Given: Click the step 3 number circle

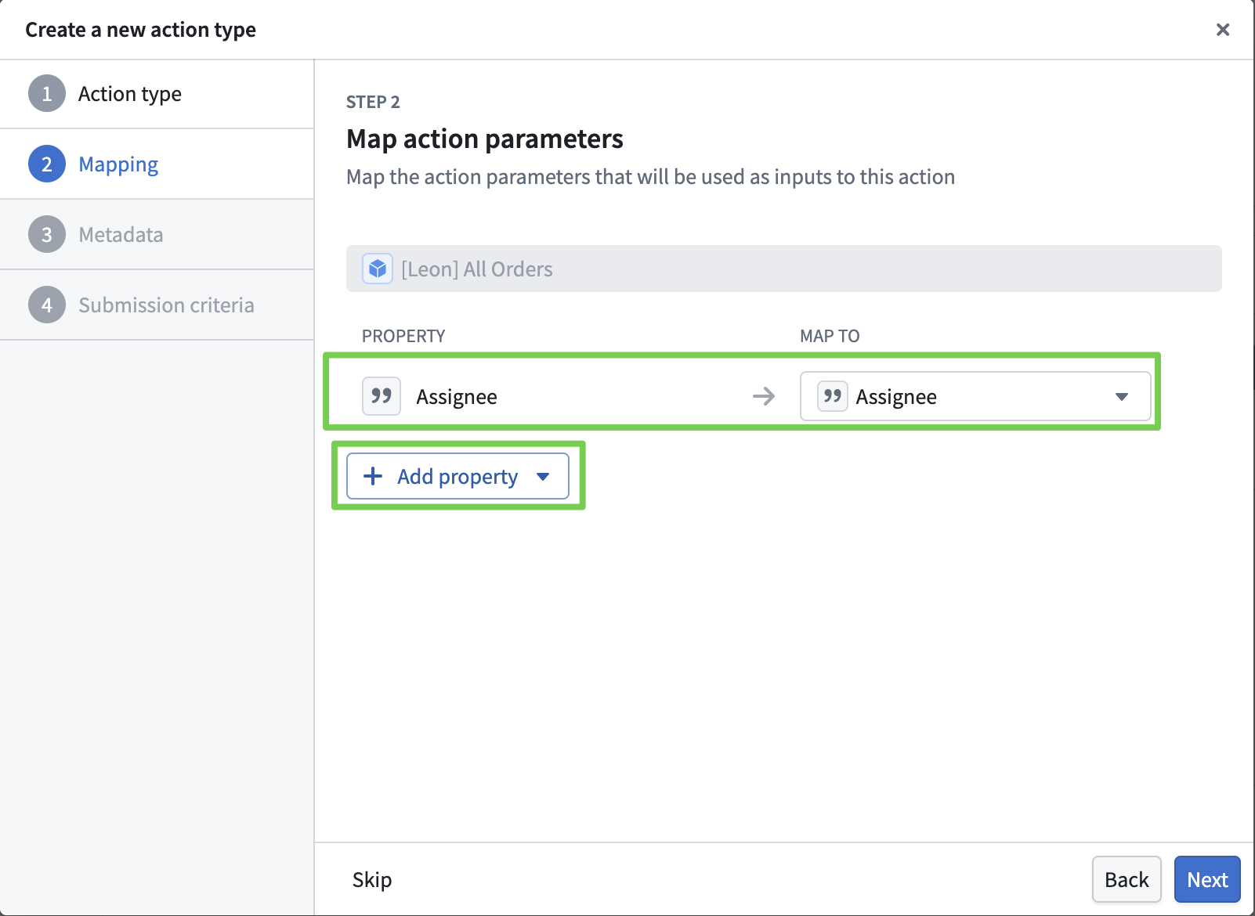Looking at the screenshot, I should click(47, 235).
